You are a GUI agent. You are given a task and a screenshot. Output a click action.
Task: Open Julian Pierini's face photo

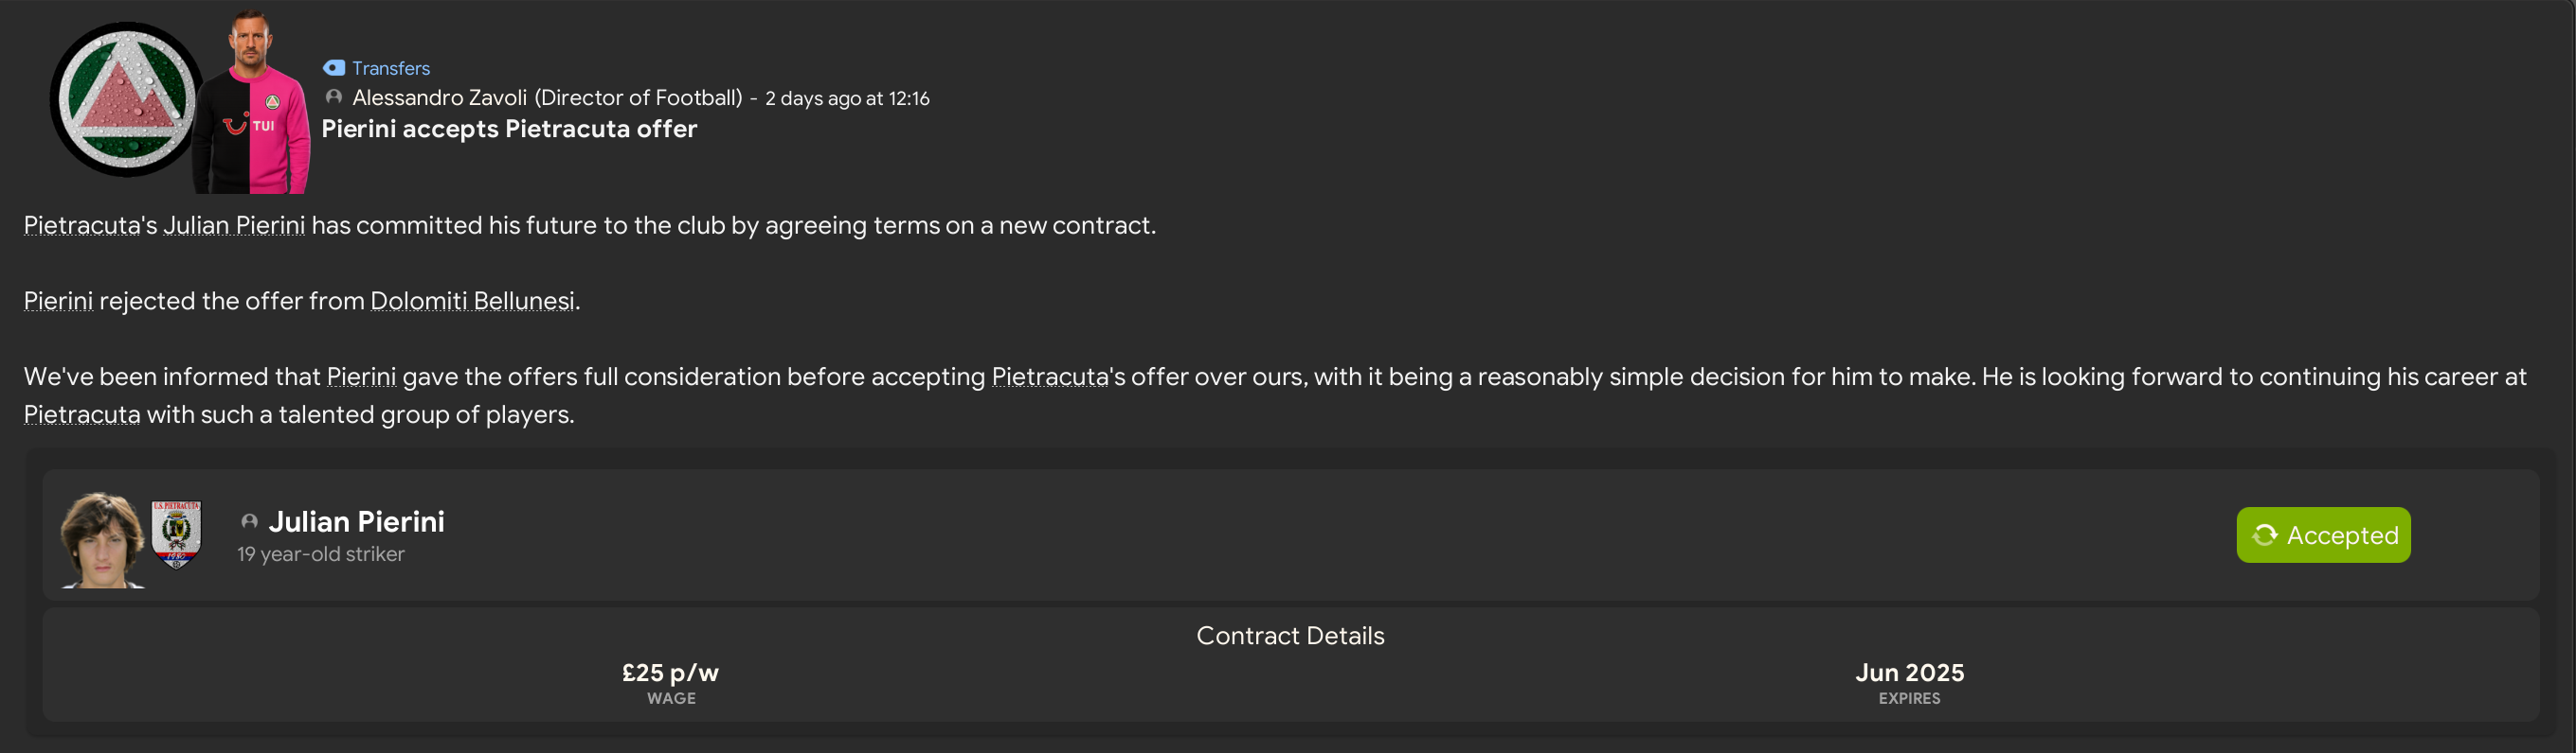102,540
